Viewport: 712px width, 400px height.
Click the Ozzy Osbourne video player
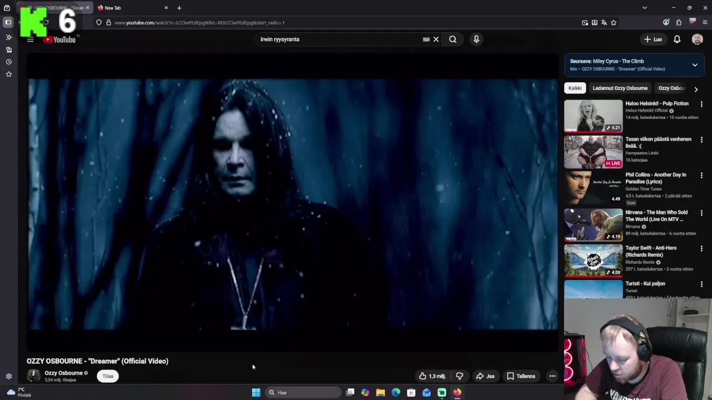tap(293, 203)
